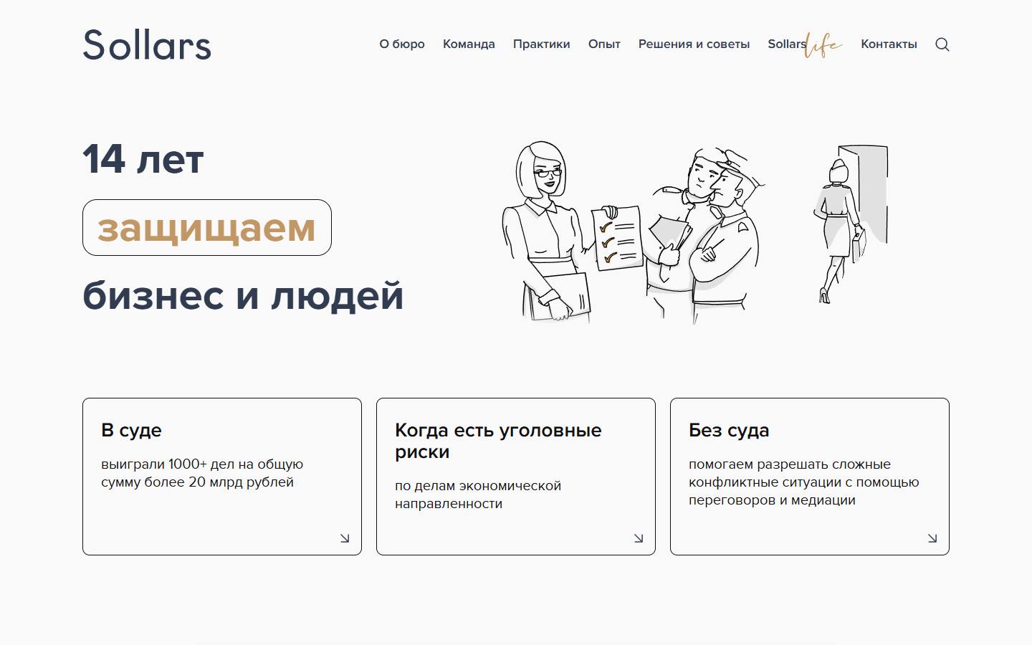Open the «Без суда» card heading

pyautogui.click(x=729, y=430)
